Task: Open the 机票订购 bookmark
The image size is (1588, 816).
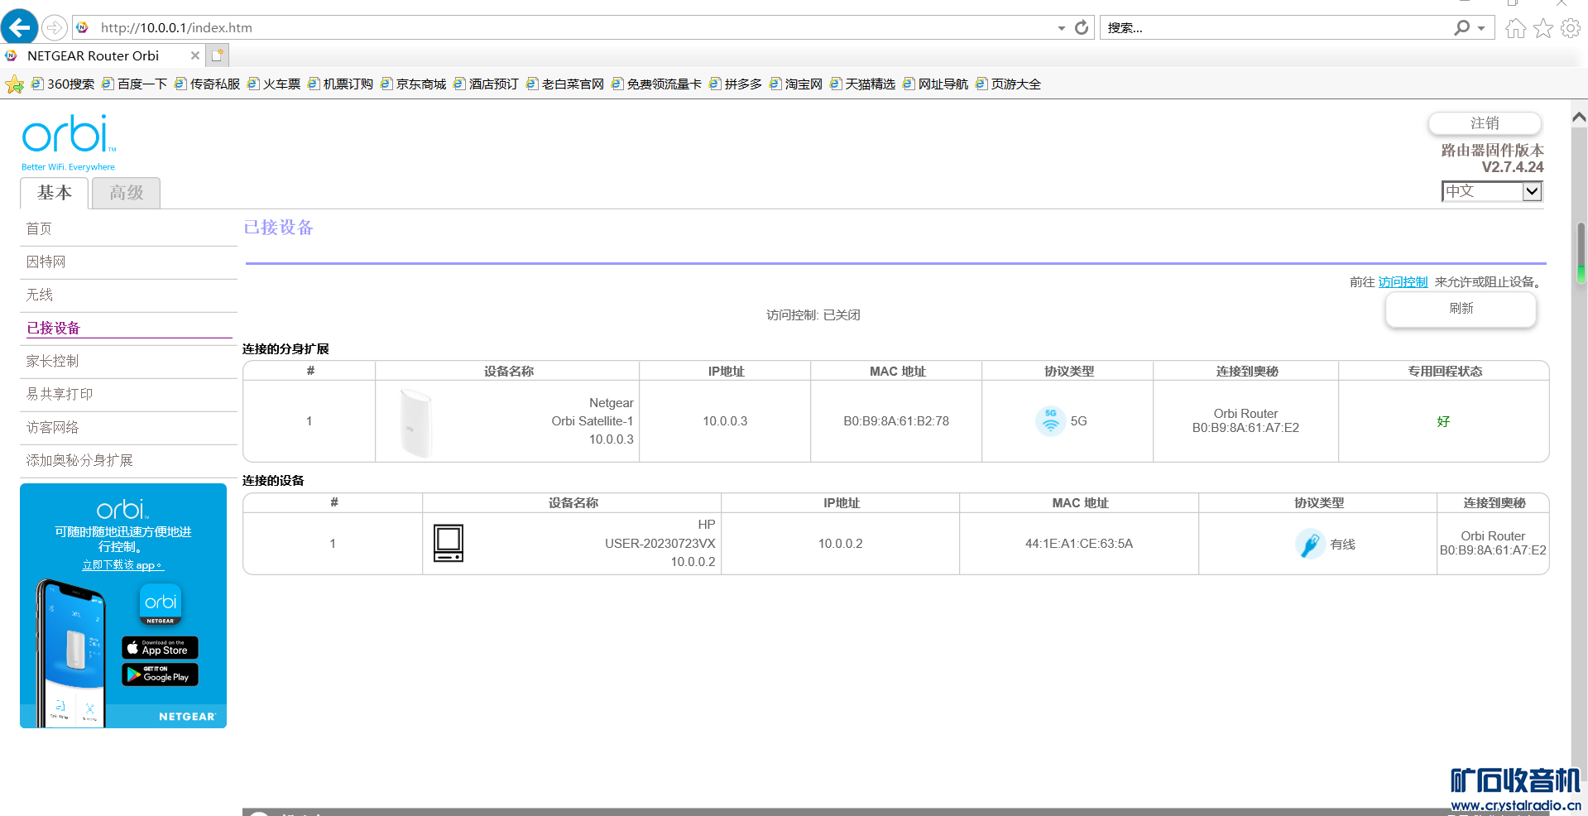Action: pyautogui.click(x=340, y=84)
